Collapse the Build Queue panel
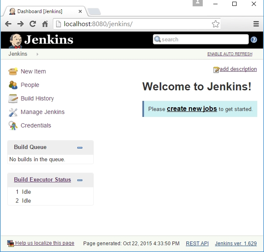264x252 pixels. point(80,148)
